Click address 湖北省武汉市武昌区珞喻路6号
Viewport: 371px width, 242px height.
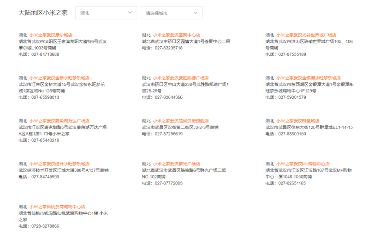(184, 174)
